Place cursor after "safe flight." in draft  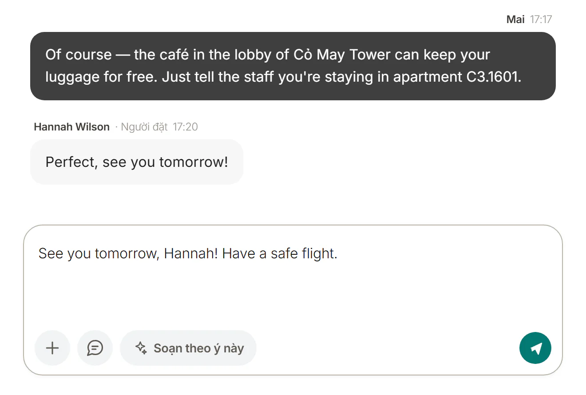(x=338, y=253)
